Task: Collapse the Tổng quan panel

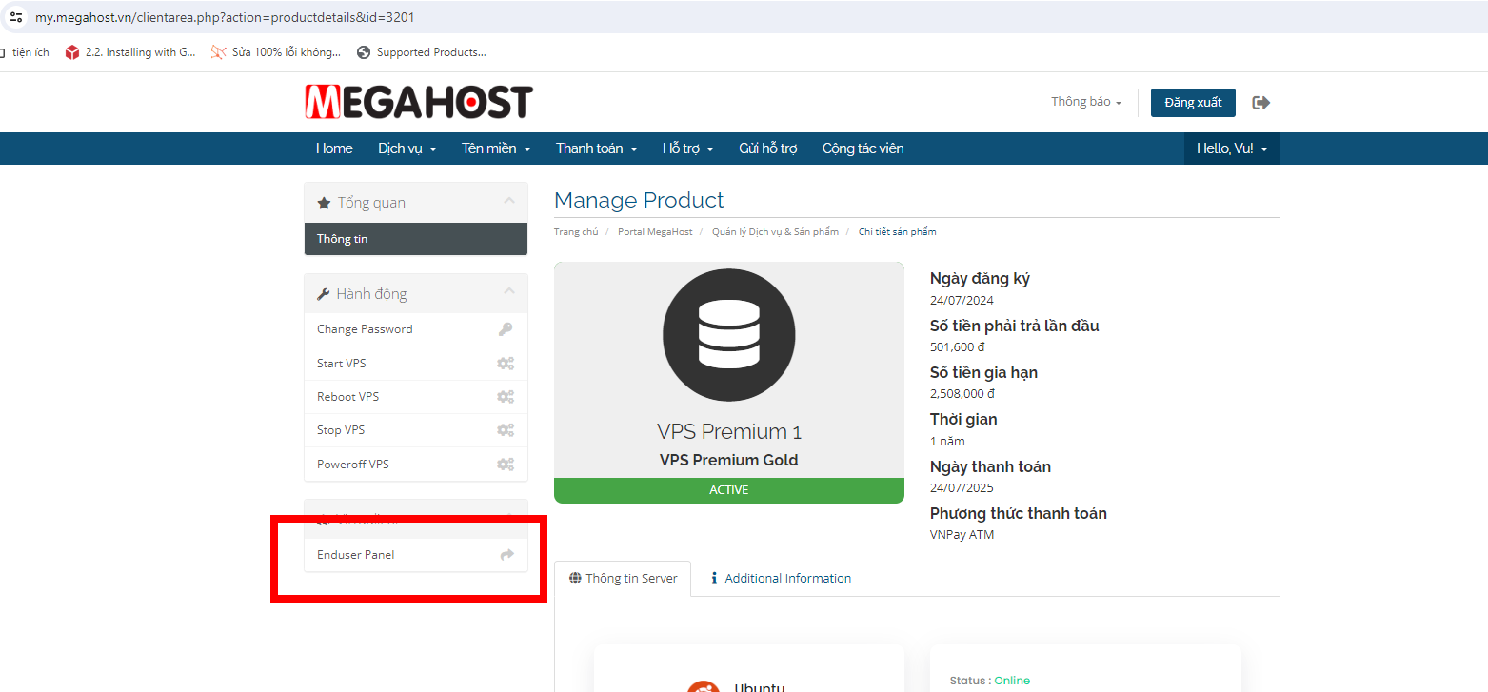Action: click(x=509, y=201)
